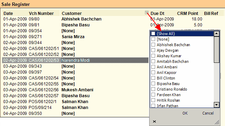The width and height of the screenshot is (225, 126).
Task: Click the highlighted Narendra Modi row
Action: [x=75, y=60]
